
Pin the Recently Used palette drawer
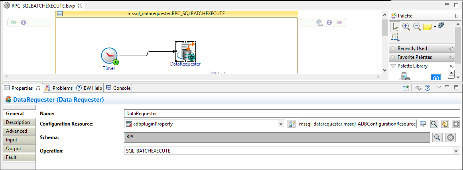pos(451,48)
